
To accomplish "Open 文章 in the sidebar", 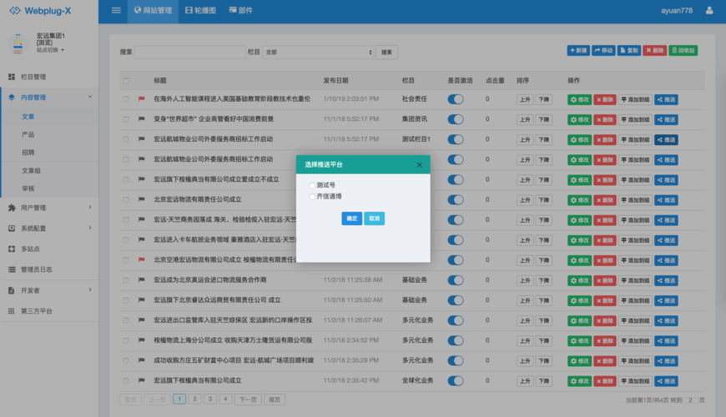I will [x=28, y=117].
